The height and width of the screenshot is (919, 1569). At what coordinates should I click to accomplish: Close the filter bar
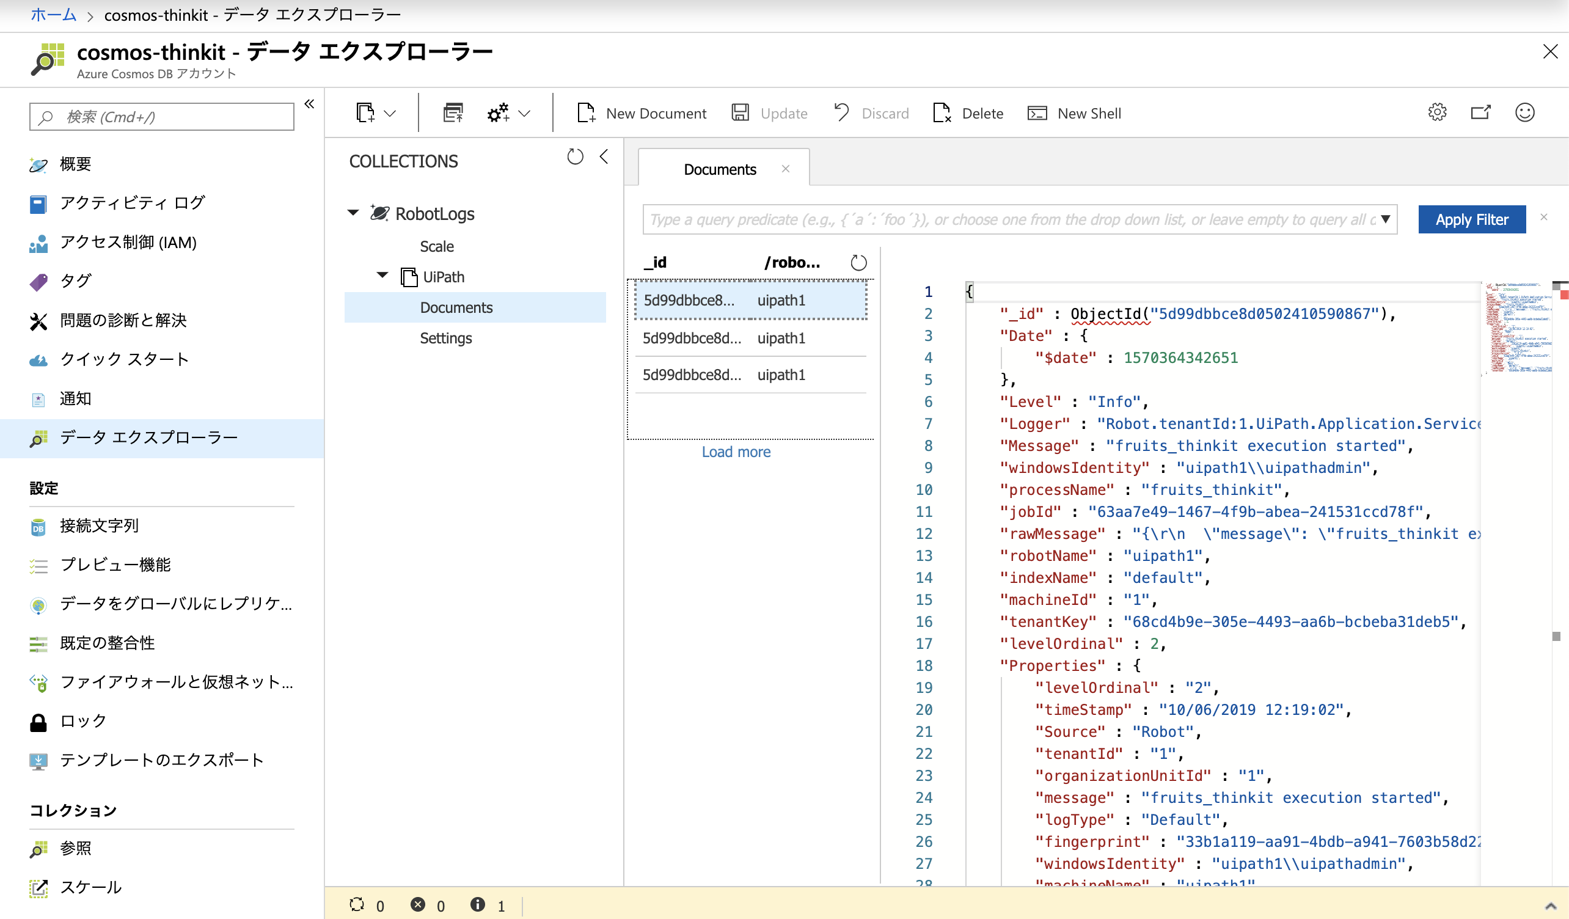(1544, 218)
